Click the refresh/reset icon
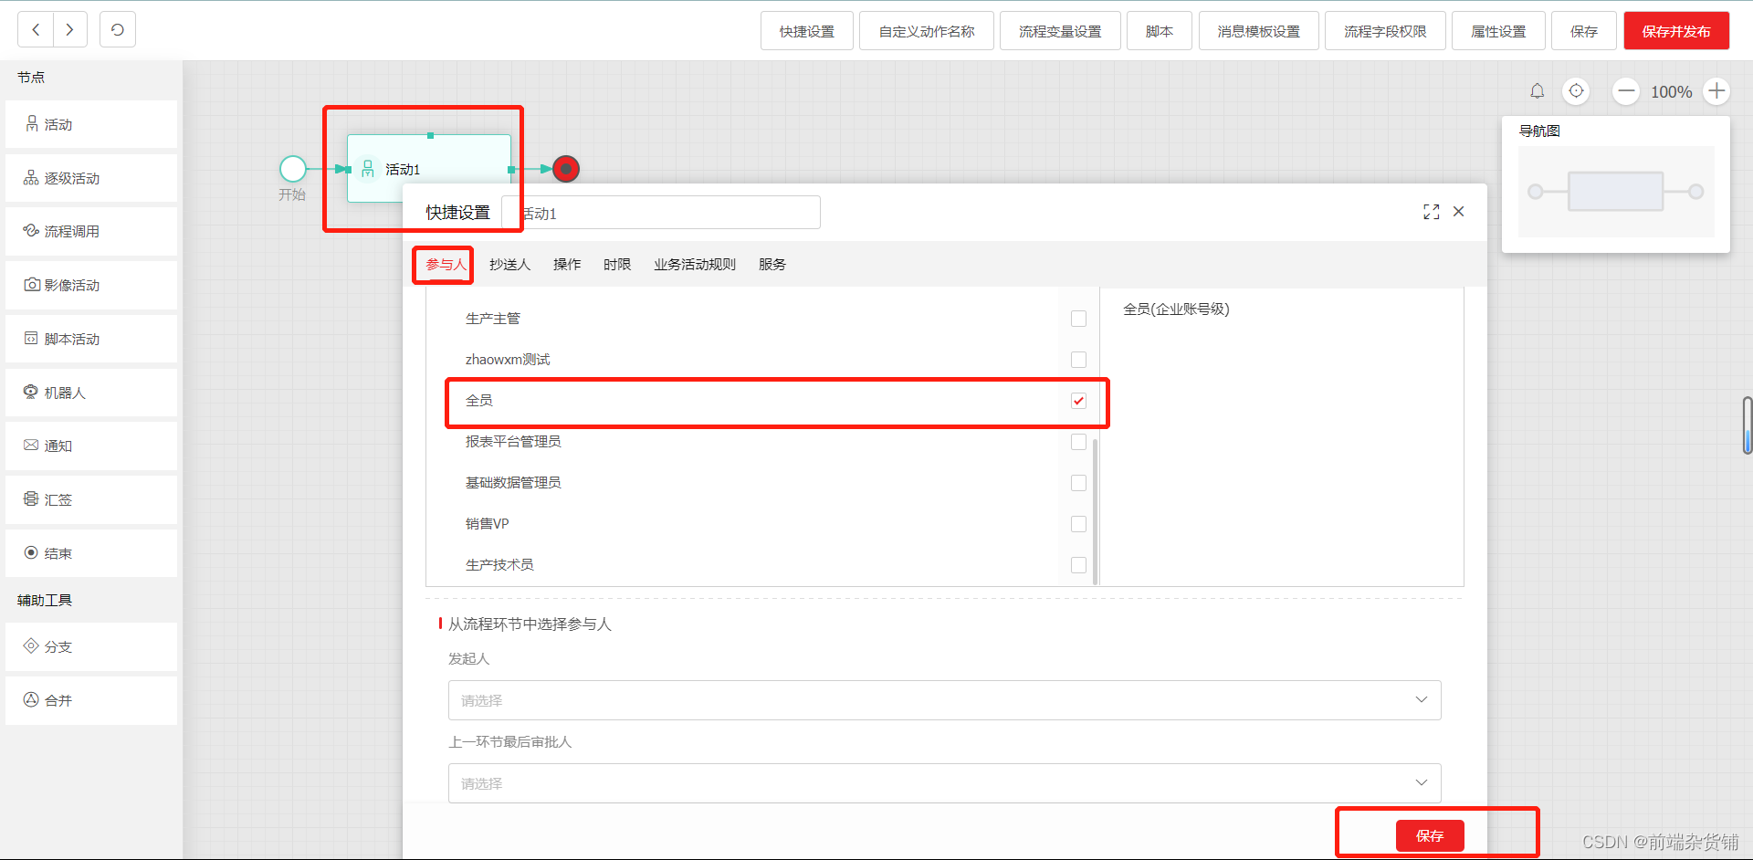 (118, 29)
